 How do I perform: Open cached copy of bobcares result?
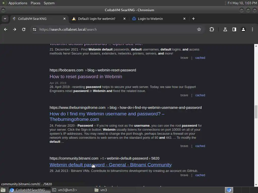click(200, 95)
